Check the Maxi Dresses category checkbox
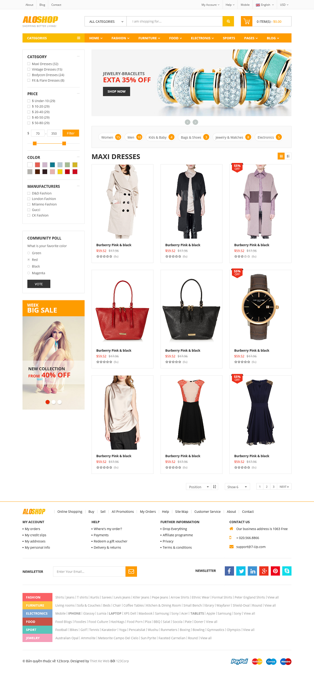This screenshot has width=314, height=673. coord(29,64)
